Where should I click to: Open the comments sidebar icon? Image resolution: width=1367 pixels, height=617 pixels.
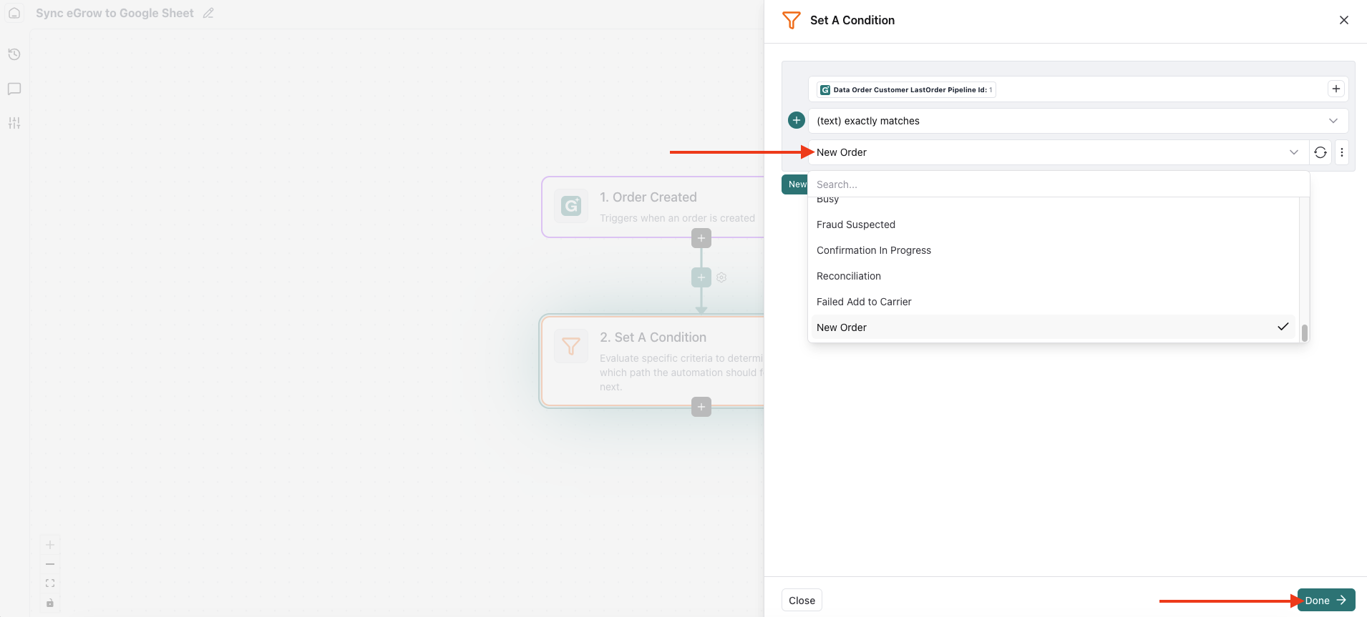(x=14, y=89)
